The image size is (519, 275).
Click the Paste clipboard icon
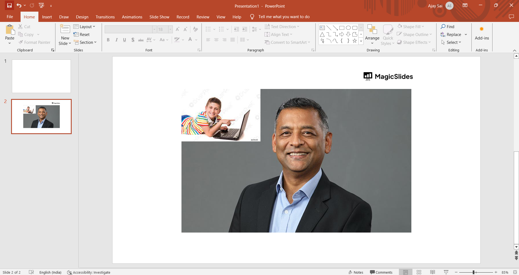tap(10, 30)
